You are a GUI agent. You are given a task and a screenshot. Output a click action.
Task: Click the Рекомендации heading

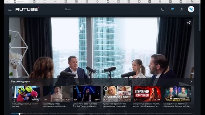coord(20,81)
